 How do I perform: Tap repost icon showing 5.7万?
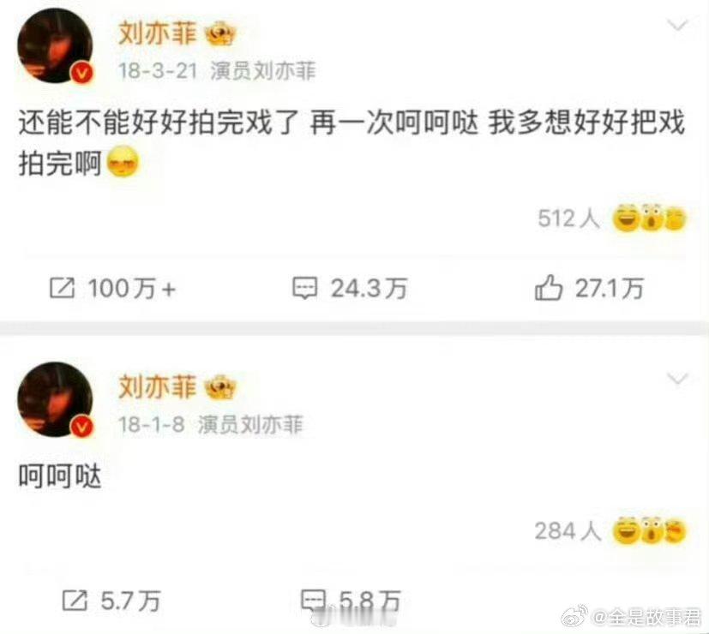(74, 601)
